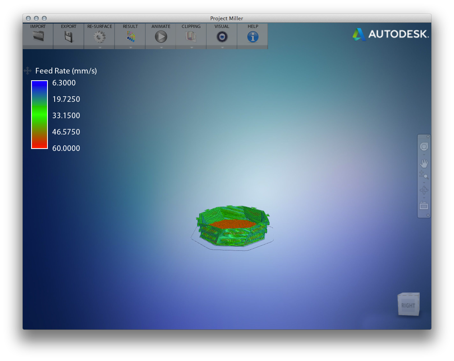This screenshot has width=454, height=361.
Task: Close the navigation bar panel
Action: [x=428, y=137]
